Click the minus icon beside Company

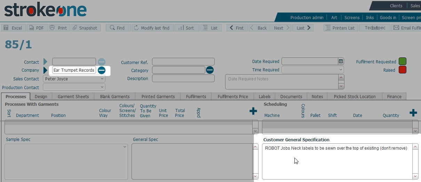tap(101, 70)
